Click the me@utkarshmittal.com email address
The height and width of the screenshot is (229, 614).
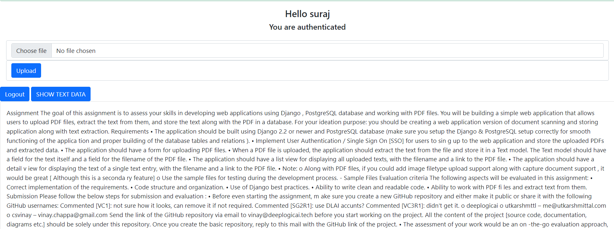tap(574, 206)
